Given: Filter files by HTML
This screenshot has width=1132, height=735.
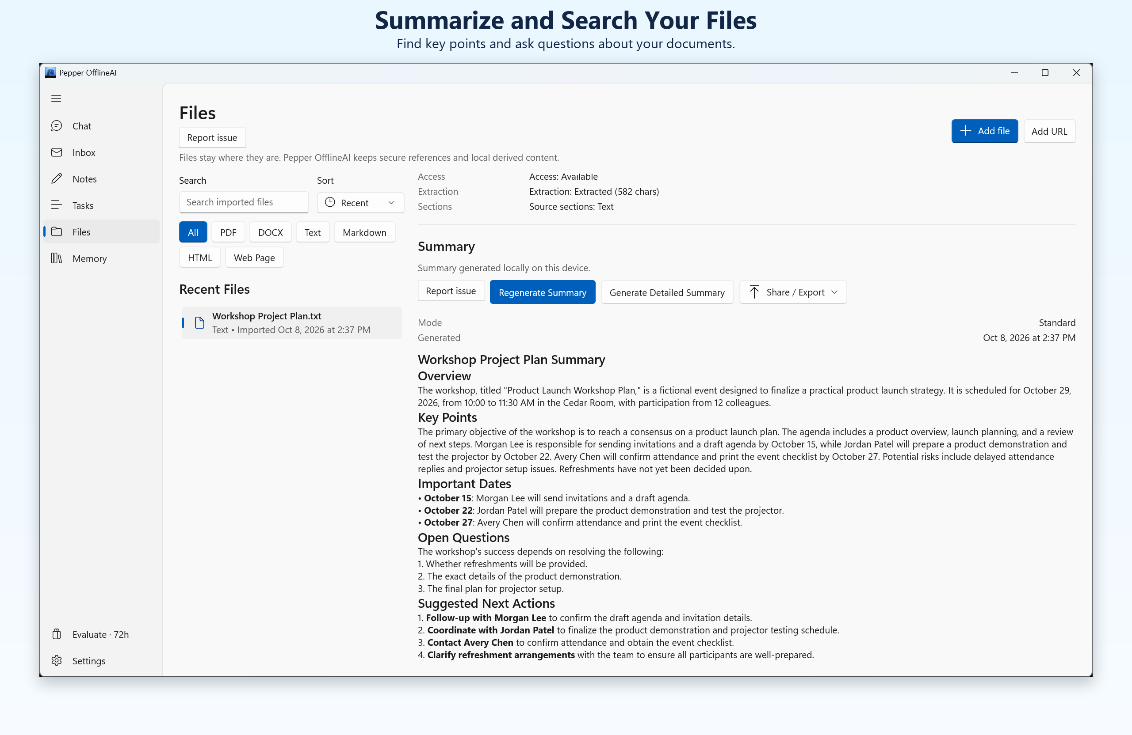Looking at the screenshot, I should click(x=200, y=258).
